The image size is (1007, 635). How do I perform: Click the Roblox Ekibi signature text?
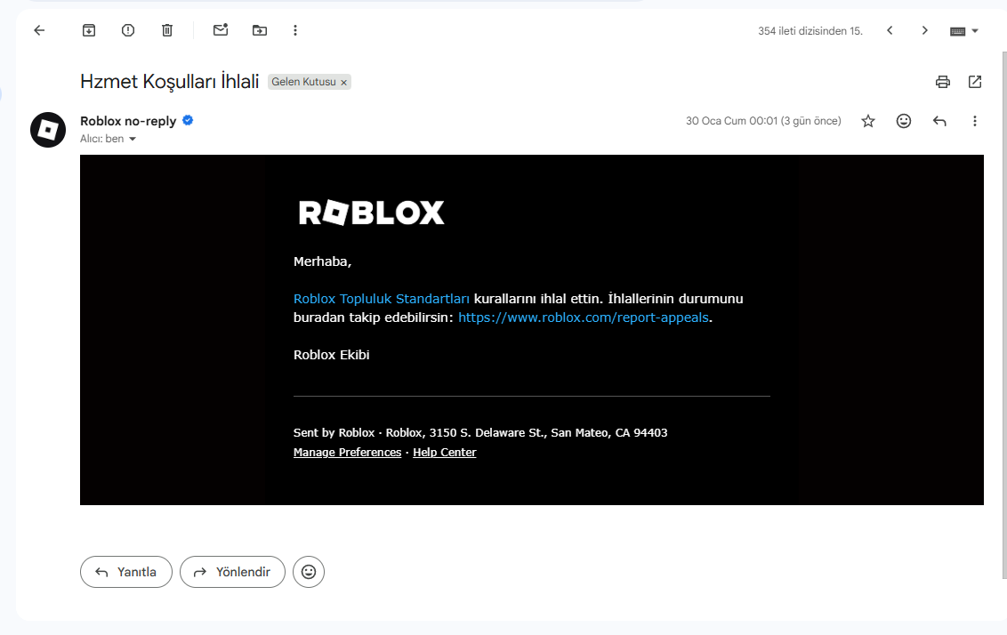[332, 355]
